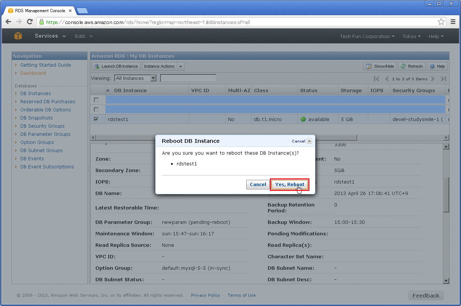Click the details pane scroll-up arrow
This screenshot has height=306, width=461.
(446, 147)
